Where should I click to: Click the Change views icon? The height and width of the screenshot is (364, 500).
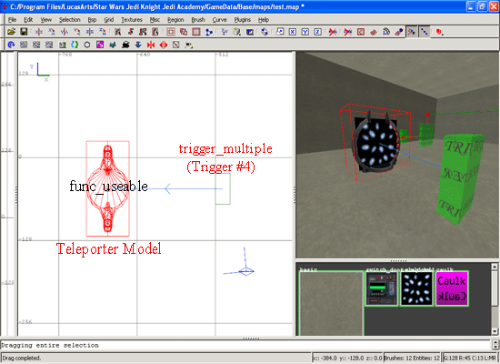click(225, 32)
